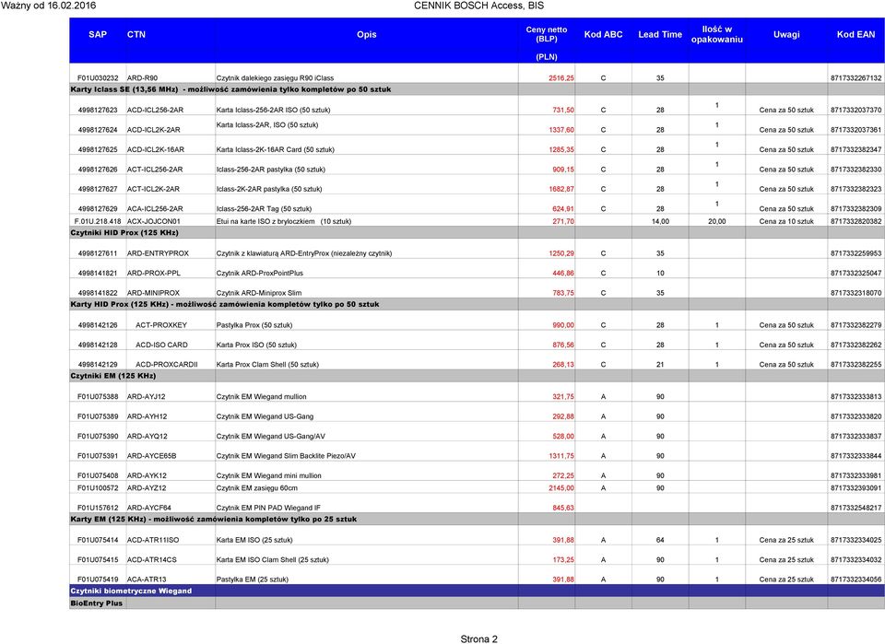Screen dimensions: 885x644
Task: Click the Kod ABC column header
Action: click(603, 34)
